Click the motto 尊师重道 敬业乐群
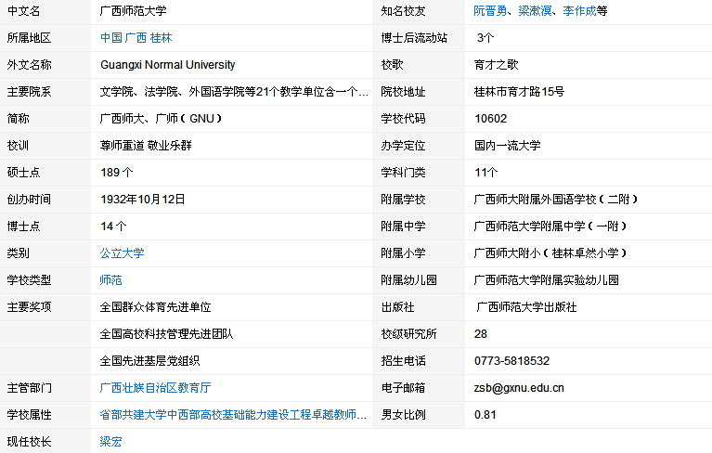Screen dimensions: 712x453 (146, 146)
